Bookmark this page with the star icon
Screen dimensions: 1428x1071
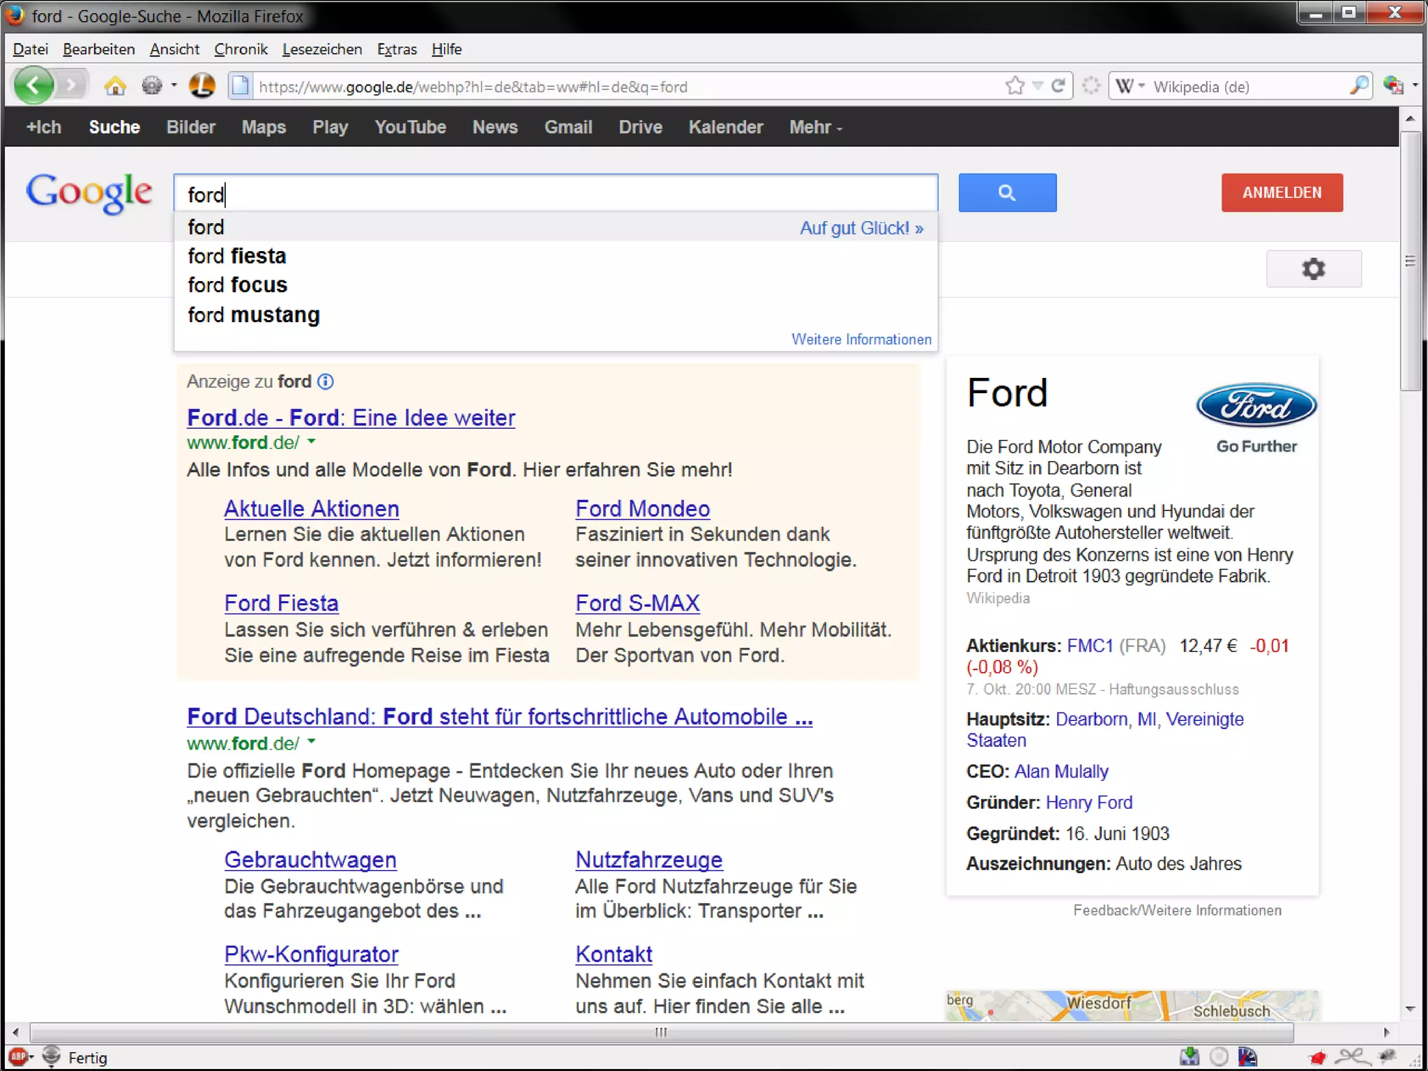(1015, 86)
